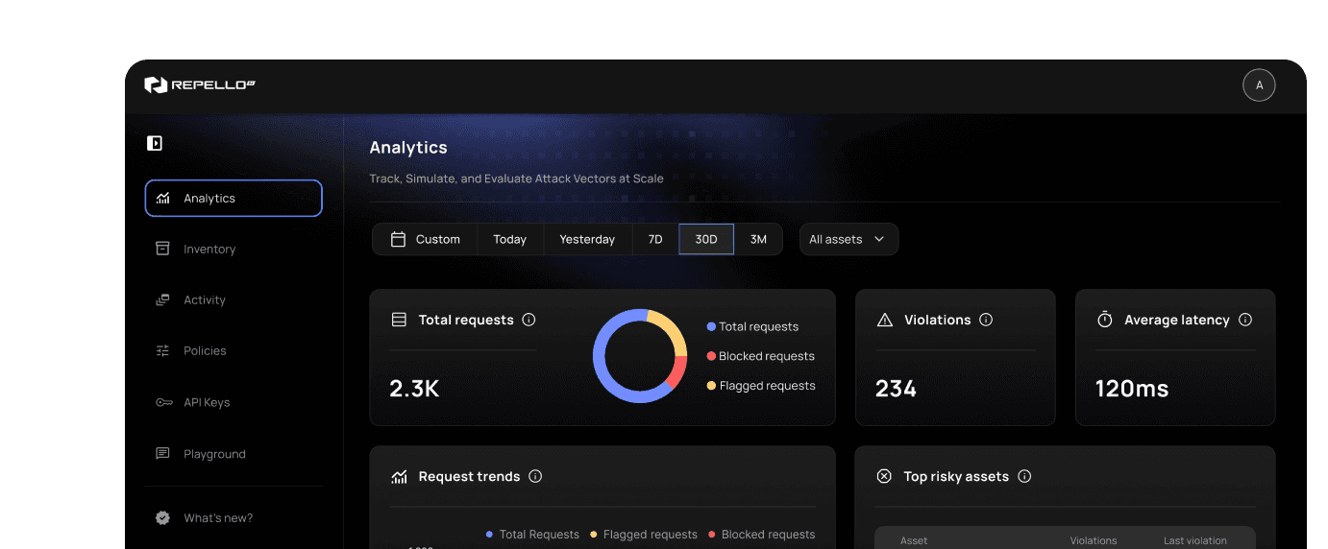Open Analytics in the sidebar

(x=234, y=199)
